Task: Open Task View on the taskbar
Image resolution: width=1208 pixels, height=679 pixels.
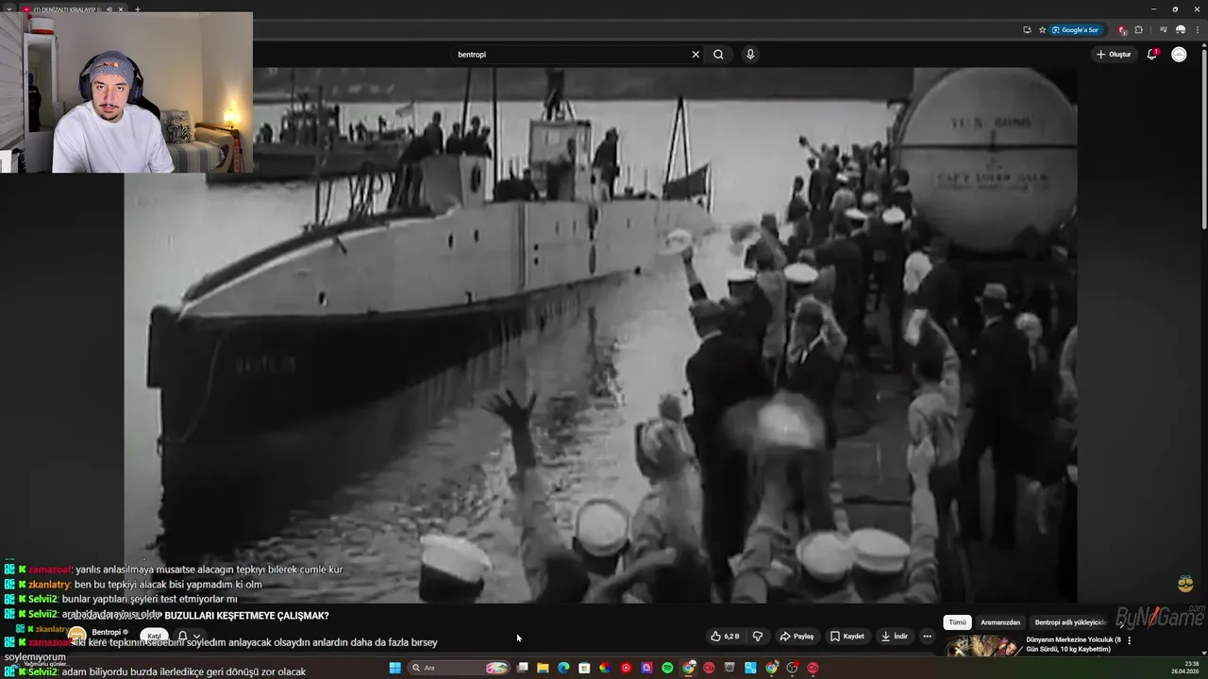Action: point(522,668)
